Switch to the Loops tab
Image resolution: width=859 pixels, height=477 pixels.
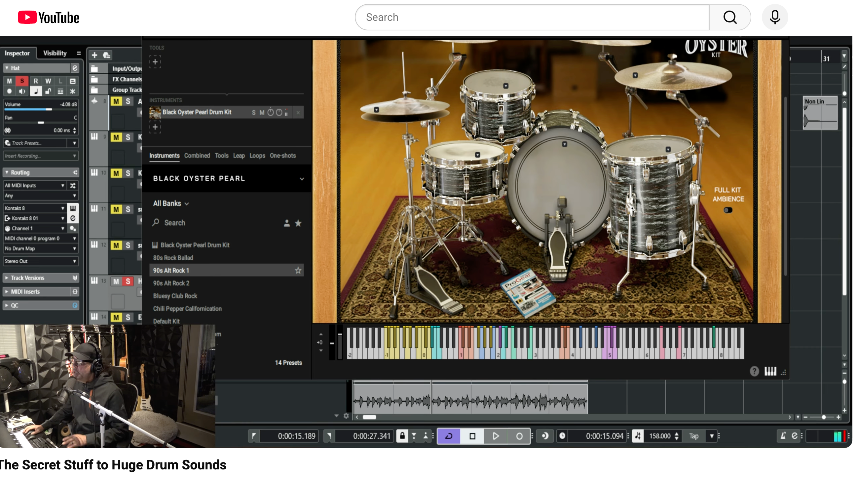pyautogui.click(x=257, y=156)
